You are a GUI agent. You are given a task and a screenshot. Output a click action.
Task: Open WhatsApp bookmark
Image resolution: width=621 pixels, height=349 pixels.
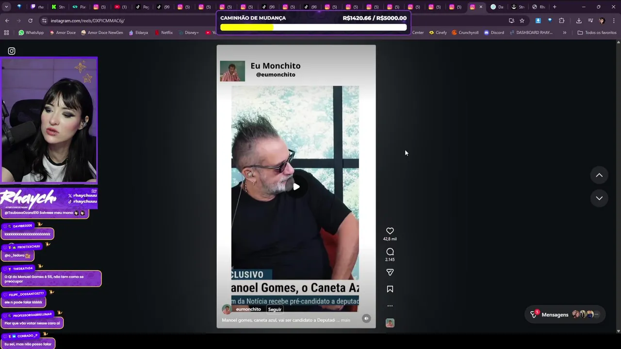[31, 32]
